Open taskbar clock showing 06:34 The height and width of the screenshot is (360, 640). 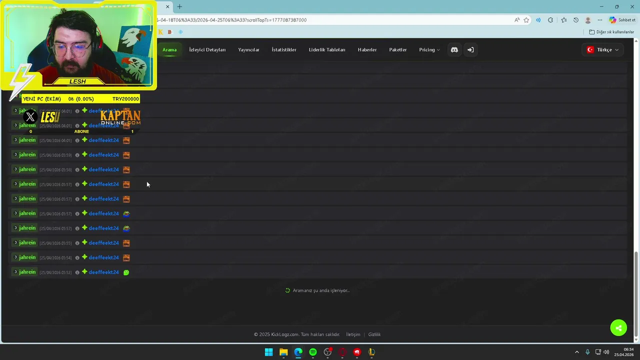click(624, 352)
